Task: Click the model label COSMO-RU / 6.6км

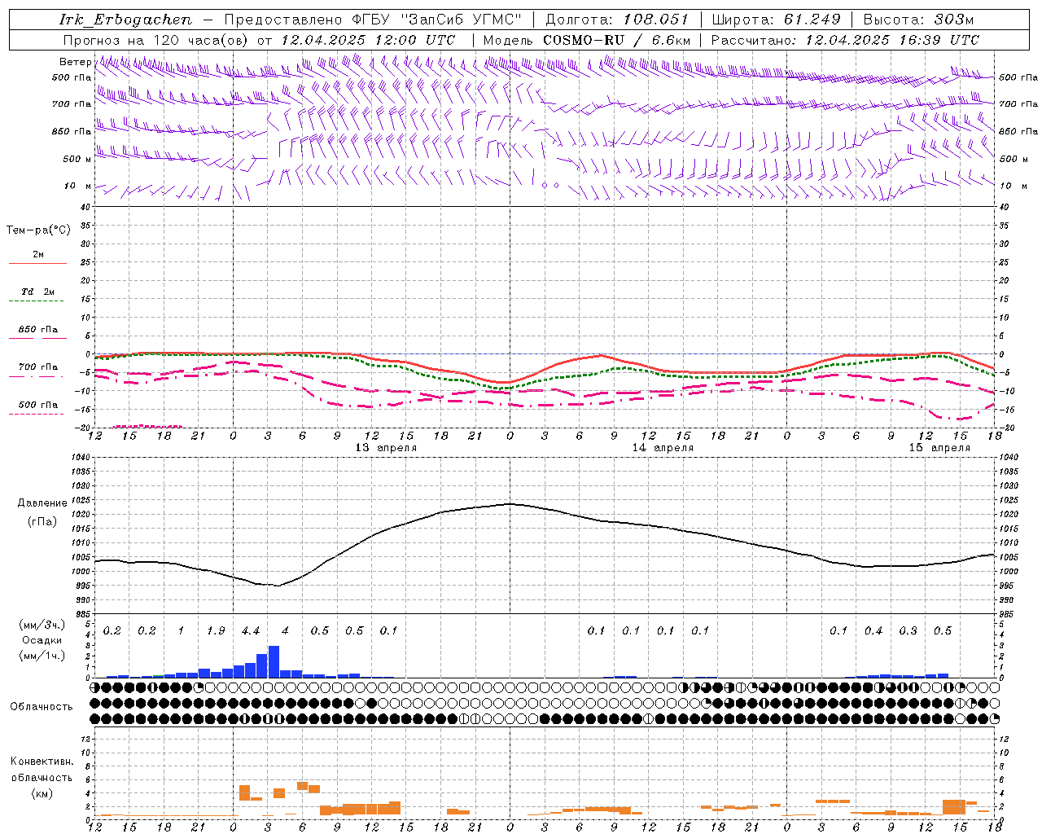Action: [616, 40]
